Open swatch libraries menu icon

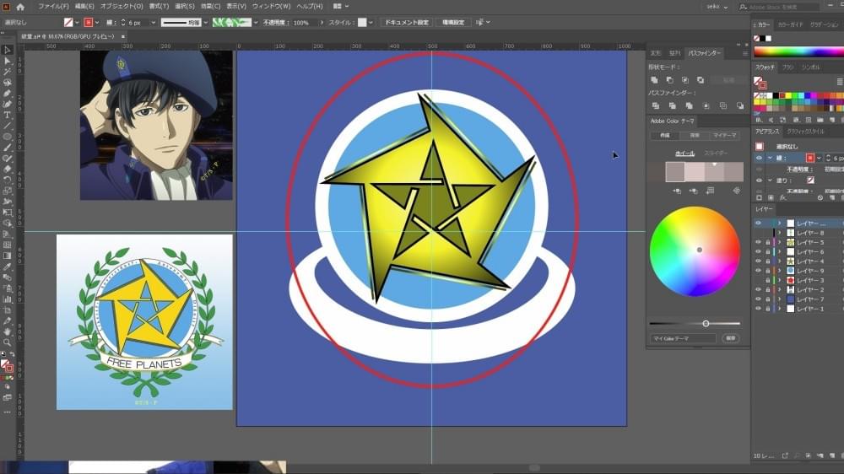[x=759, y=120]
